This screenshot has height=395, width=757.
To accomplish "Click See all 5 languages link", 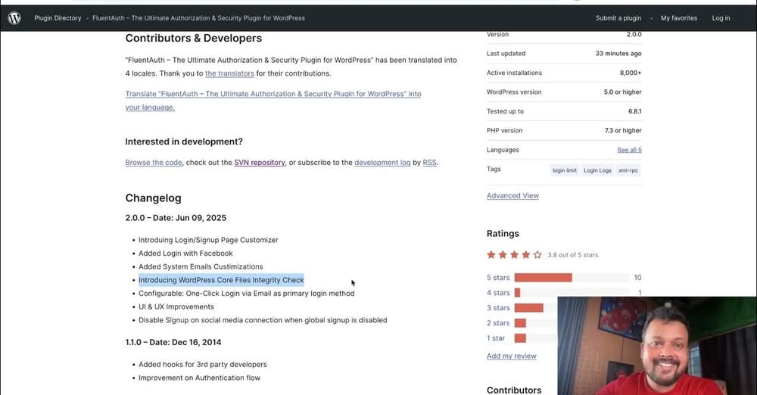I will [x=629, y=150].
